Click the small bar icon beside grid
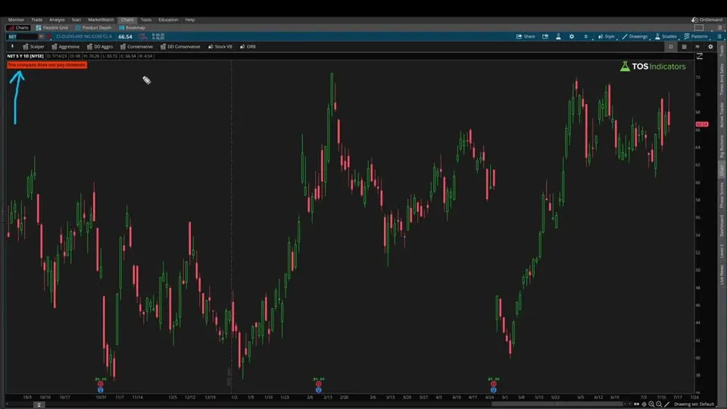The image size is (727, 409). click(697, 47)
